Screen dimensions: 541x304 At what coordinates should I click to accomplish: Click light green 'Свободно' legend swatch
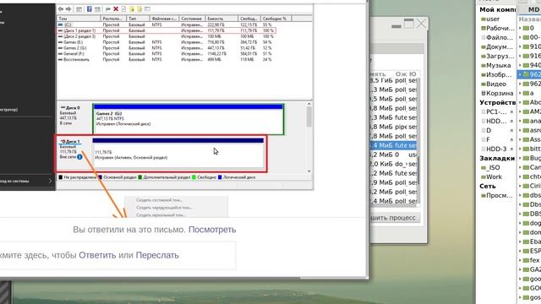coord(194,177)
